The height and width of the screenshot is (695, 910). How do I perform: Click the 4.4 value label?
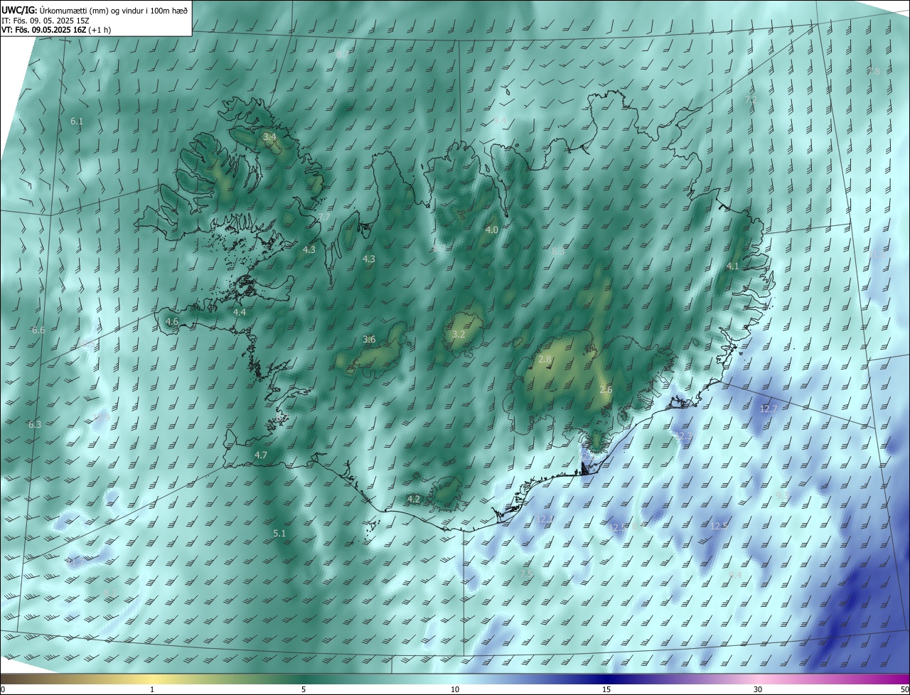[240, 312]
